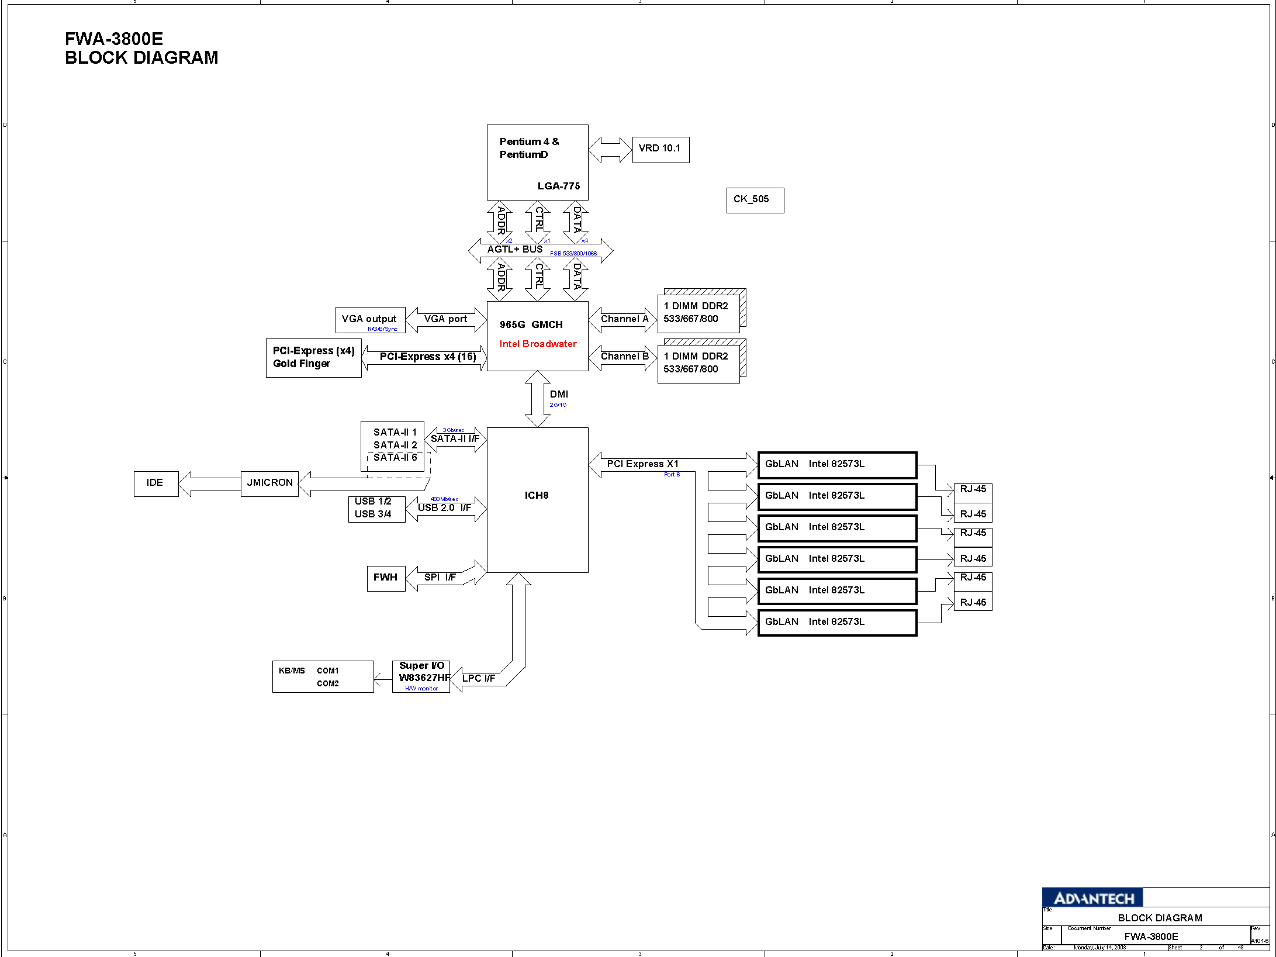Click the DMI link arrow label

tap(559, 394)
